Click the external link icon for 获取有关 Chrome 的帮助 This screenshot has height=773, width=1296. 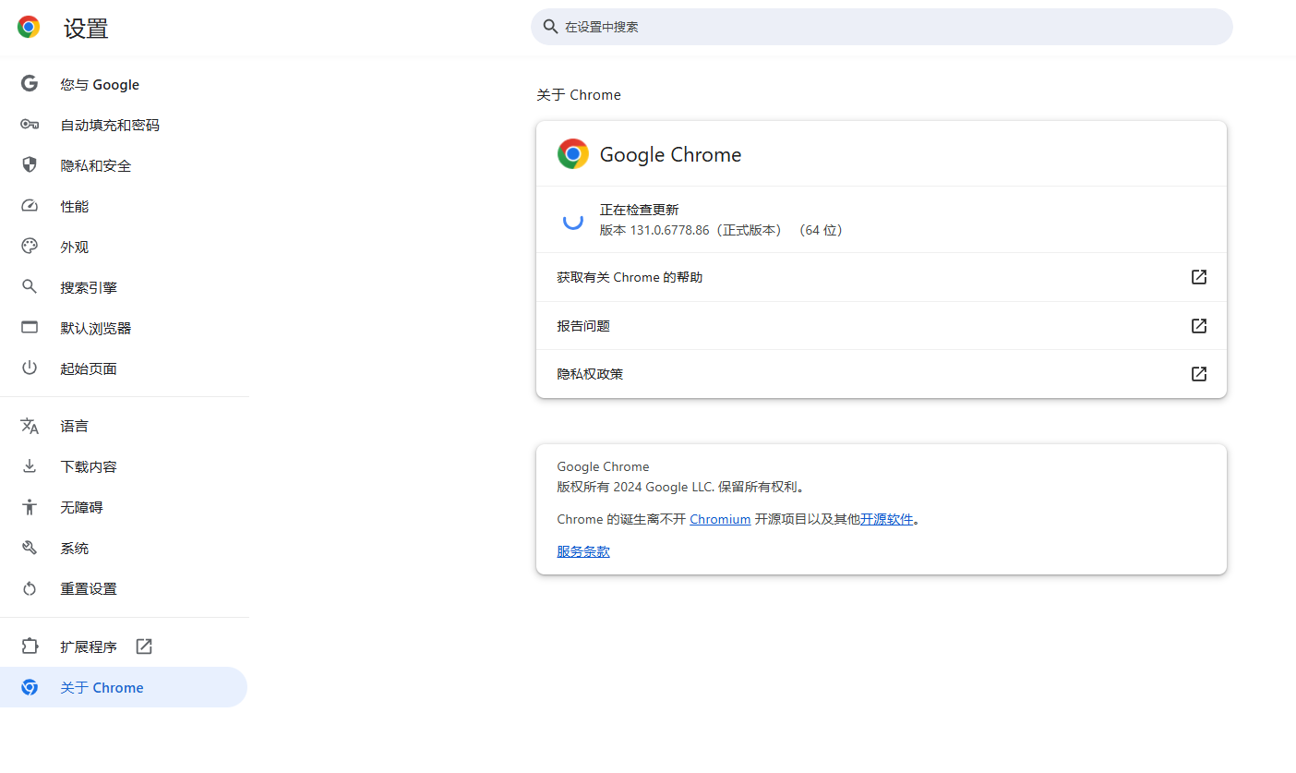1199,277
